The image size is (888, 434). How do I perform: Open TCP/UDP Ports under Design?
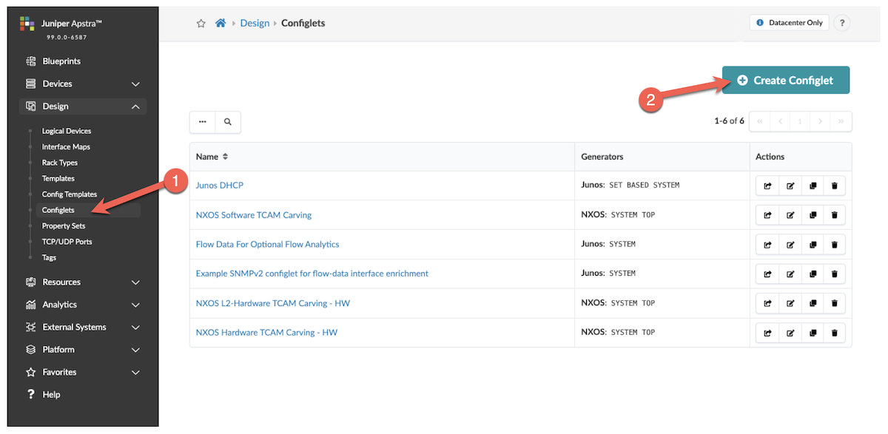[67, 242]
